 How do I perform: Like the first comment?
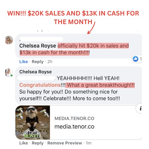tap(23, 62)
